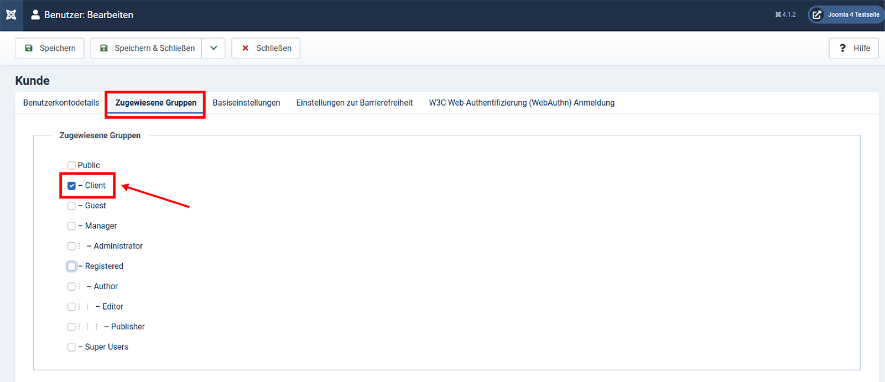Screen dimensions: 885x382
Task: Check the Registered group checkbox
Action: click(71, 266)
